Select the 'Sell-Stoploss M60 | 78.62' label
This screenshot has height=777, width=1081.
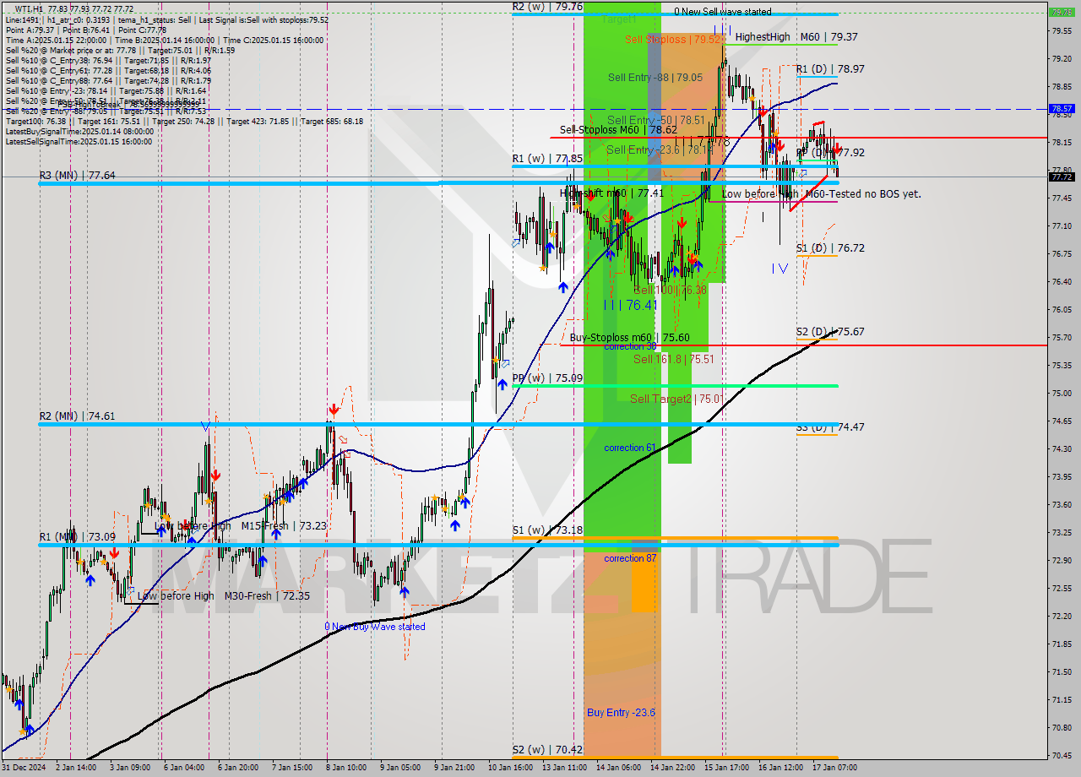click(x=619, y=130)
